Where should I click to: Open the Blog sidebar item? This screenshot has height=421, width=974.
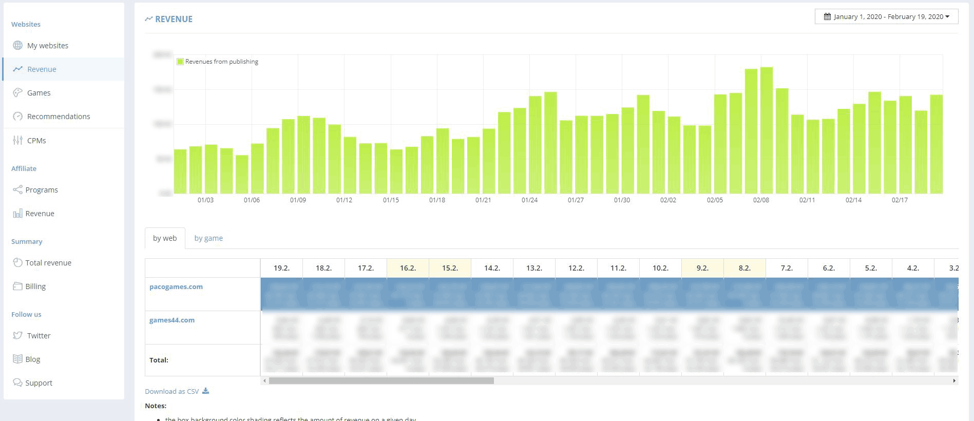click(32, 359)
